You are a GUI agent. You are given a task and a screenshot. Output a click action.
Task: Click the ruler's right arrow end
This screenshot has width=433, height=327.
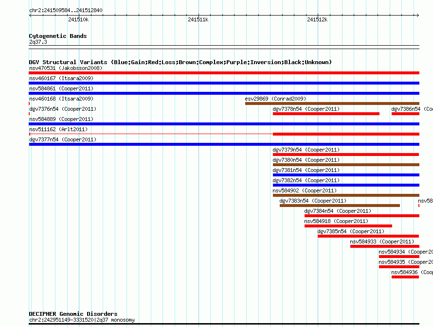tap(418, 16)
